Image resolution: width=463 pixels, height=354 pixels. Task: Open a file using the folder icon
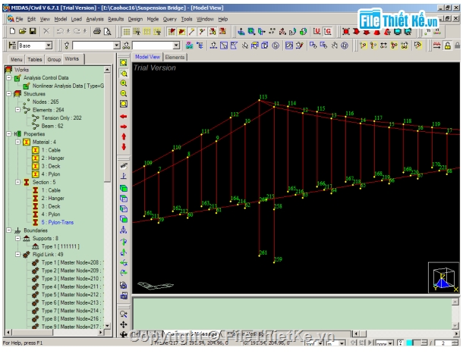tap(23, 31)
